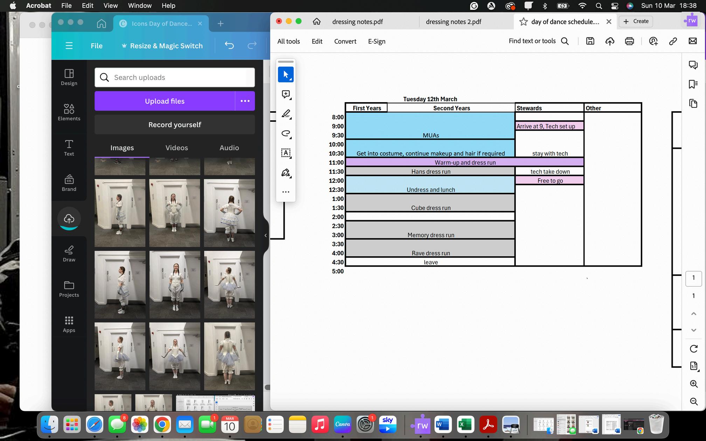Image resolution: width=706 pixels, height=441 pixels.
Task: Click the save disk icon
Action: click(x=590, y=41)
